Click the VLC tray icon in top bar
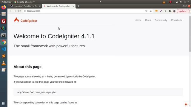The height and width of the screenshot is (107, 191). (164, 2)
